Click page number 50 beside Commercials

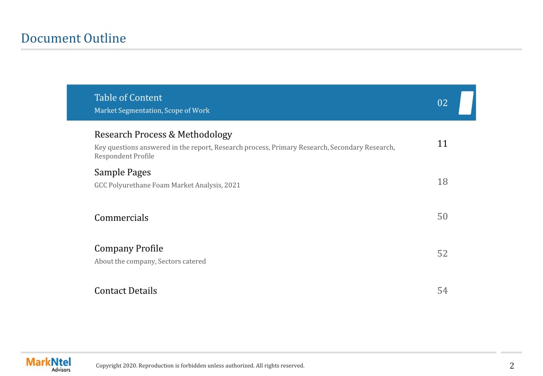(x=442, y=216)
